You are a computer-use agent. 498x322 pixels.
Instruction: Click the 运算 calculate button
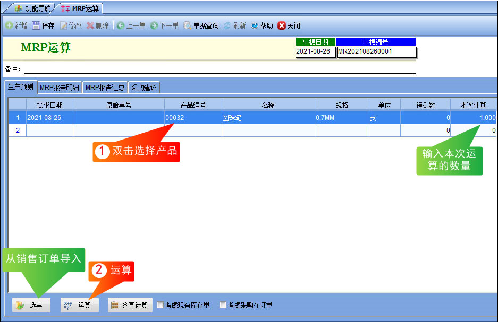pyautogui.click(x=79, y=305)
